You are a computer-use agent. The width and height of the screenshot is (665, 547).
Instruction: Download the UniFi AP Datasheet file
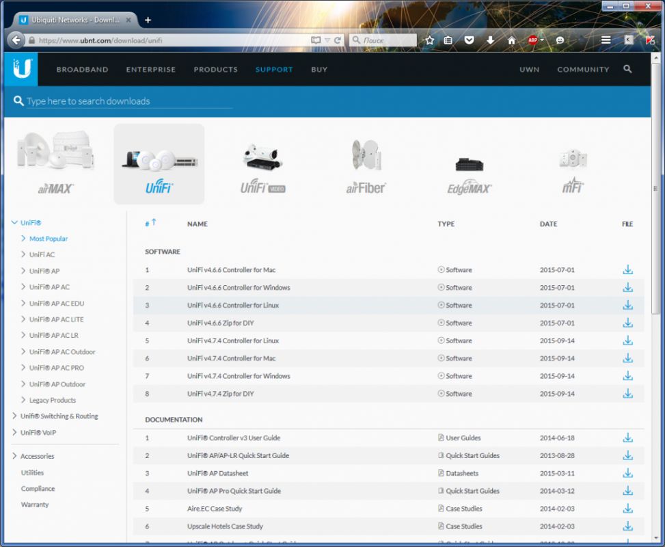click(627, 473)
